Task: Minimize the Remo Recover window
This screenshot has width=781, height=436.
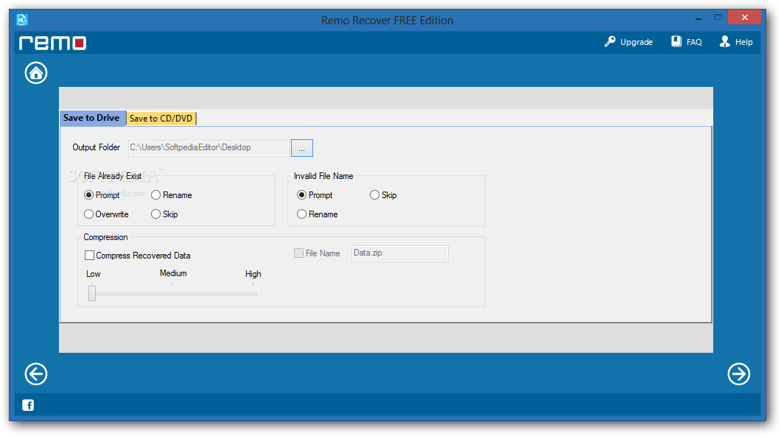Action: pos(698,18)
